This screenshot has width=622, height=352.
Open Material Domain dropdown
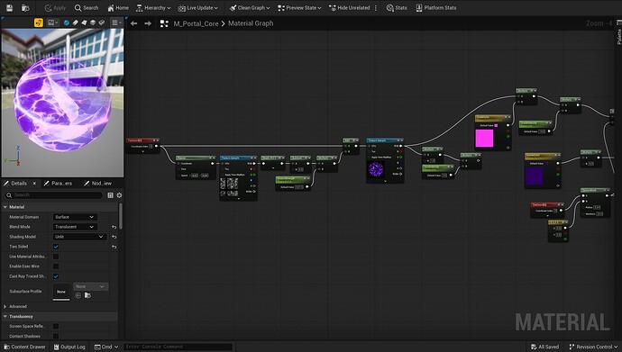tap(75, 217)
